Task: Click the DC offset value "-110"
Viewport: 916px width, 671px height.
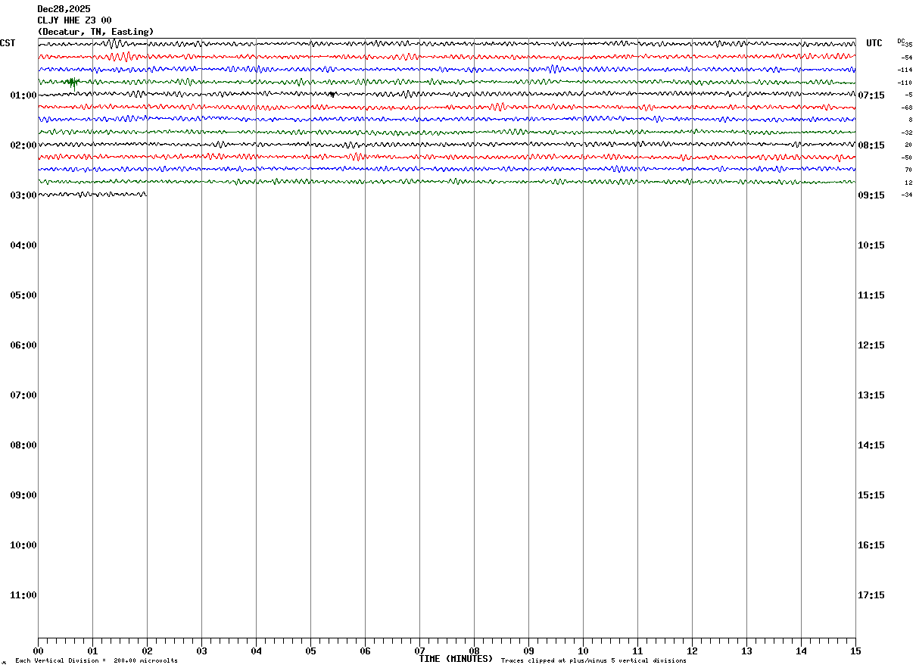Action: (x=905, y=83)
